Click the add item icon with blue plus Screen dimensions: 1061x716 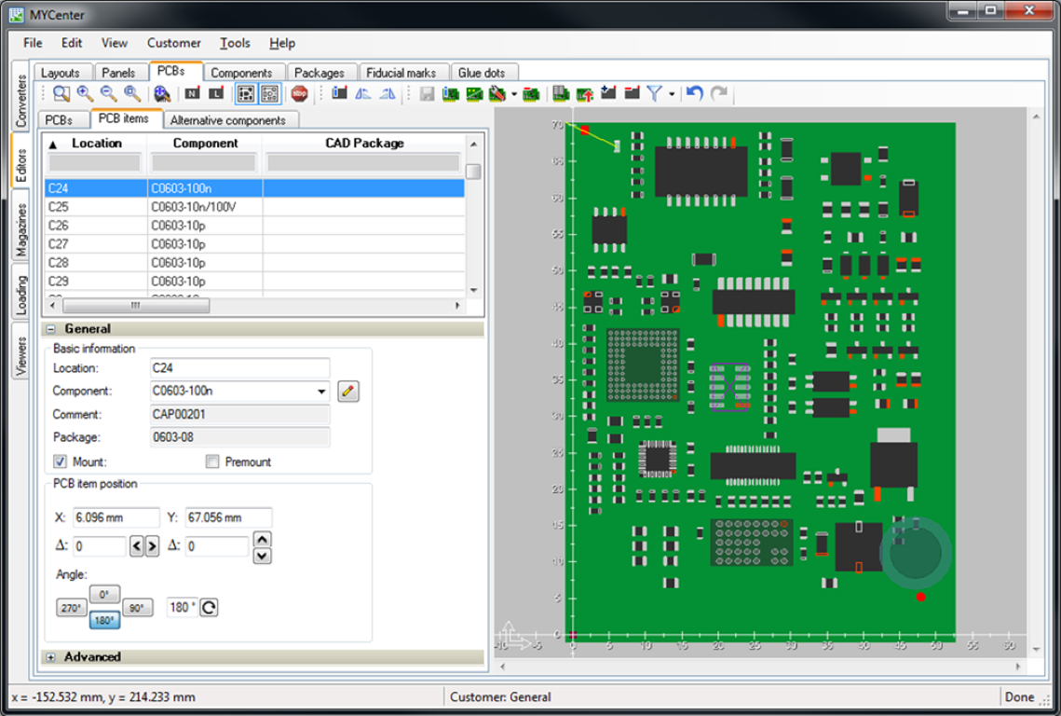pyautogui.click(x=608, y=93)
